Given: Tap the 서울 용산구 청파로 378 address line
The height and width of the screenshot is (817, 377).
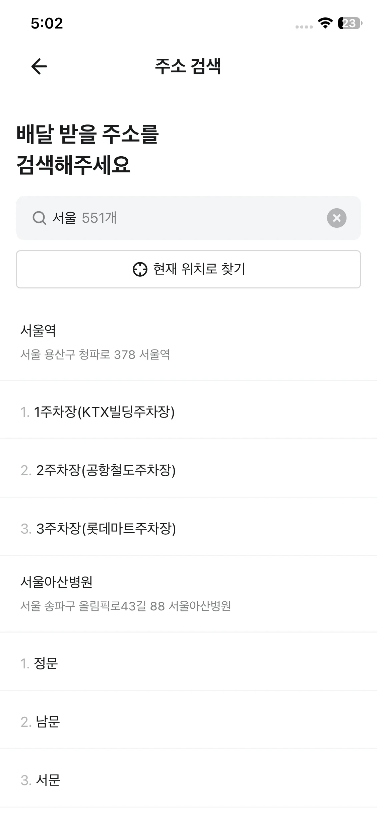Looking at the screenshot, I should [x=95, y=355].
